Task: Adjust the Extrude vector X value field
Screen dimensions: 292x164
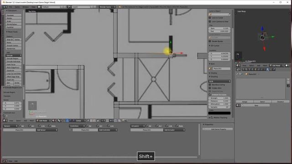Action: 12,103
